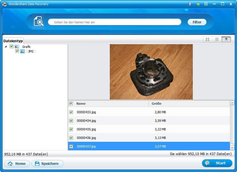Click the file search magnifier icon

[39, 21]
